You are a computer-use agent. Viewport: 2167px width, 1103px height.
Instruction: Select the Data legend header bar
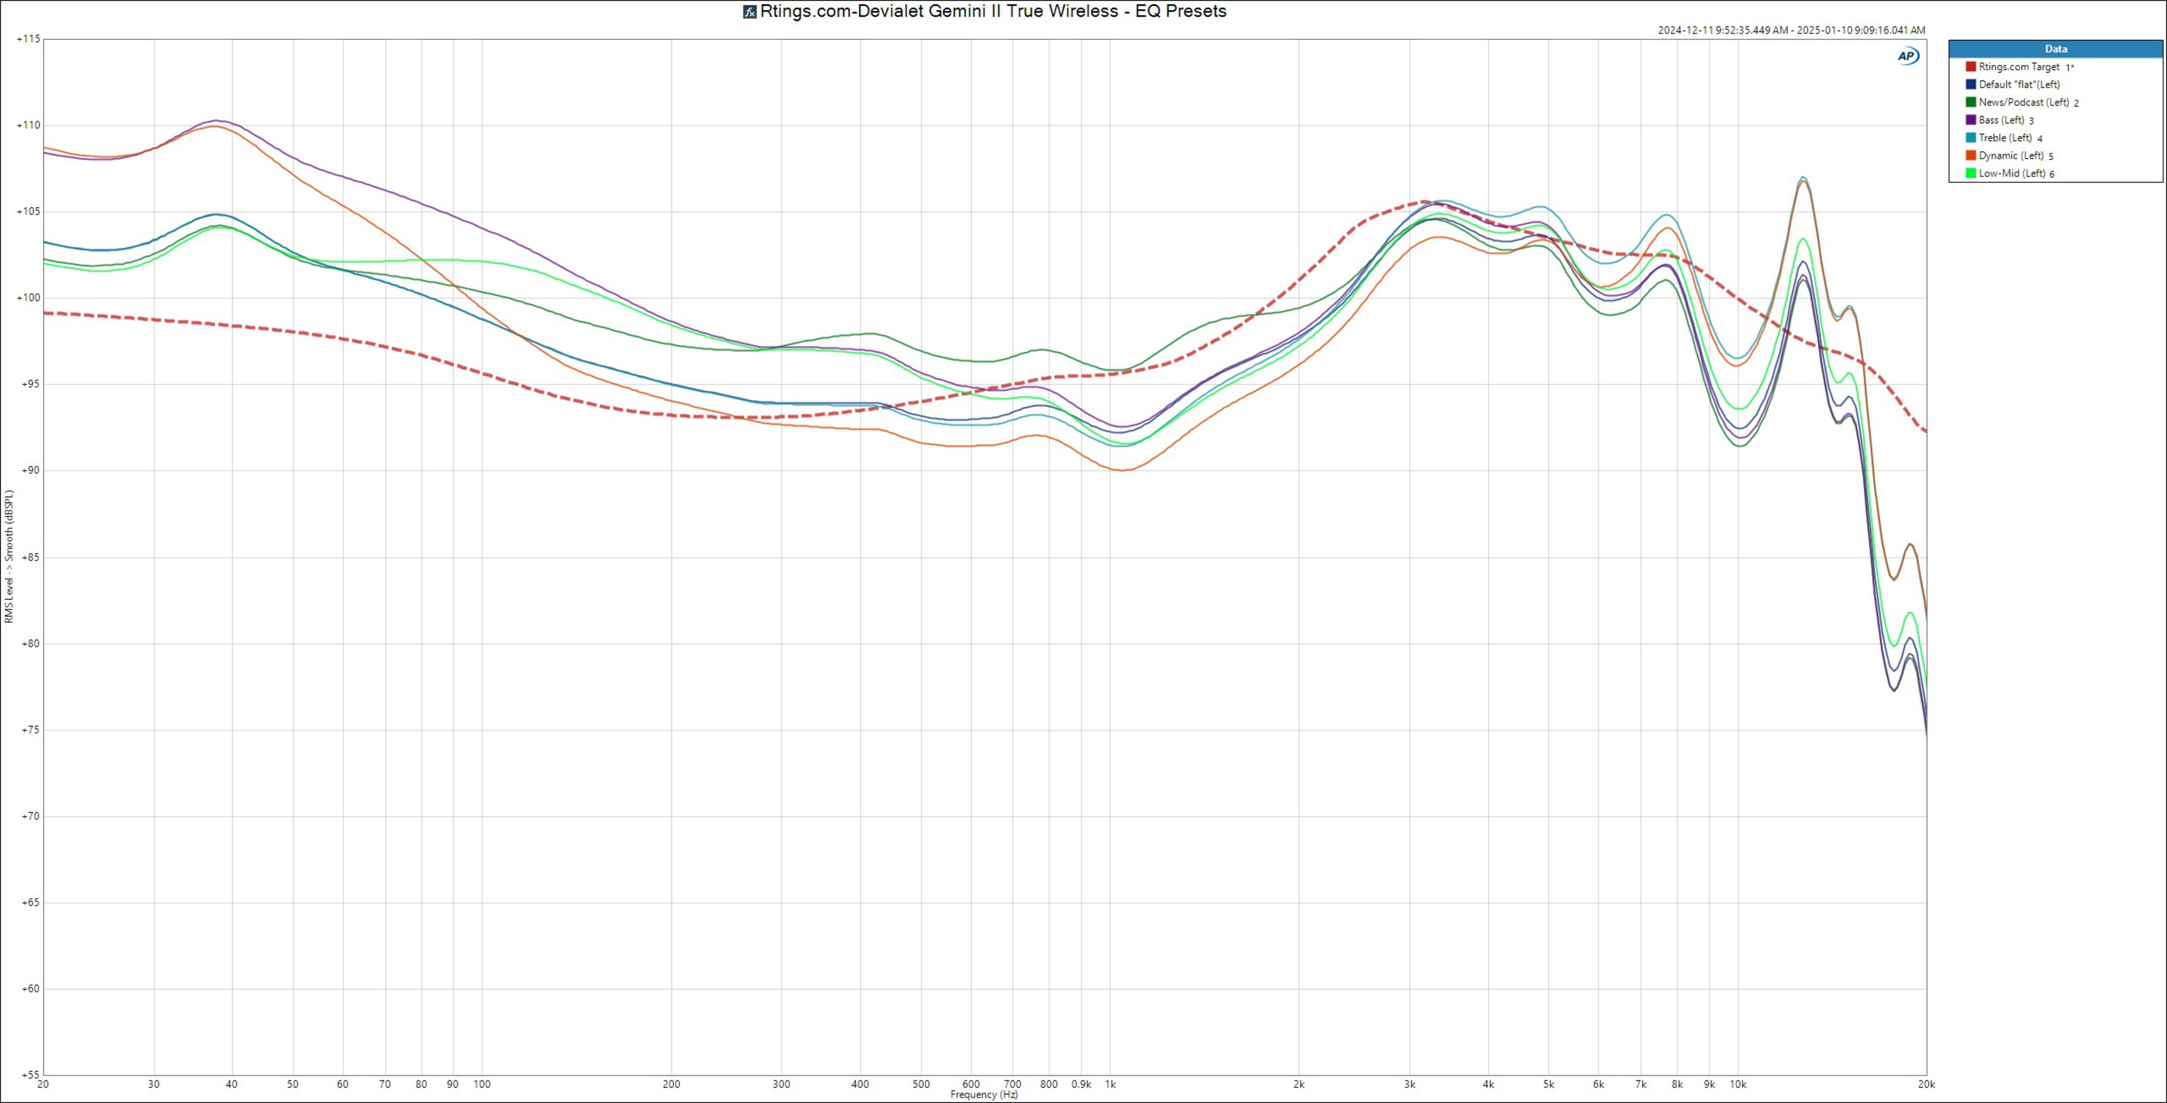click(2055, 48)
